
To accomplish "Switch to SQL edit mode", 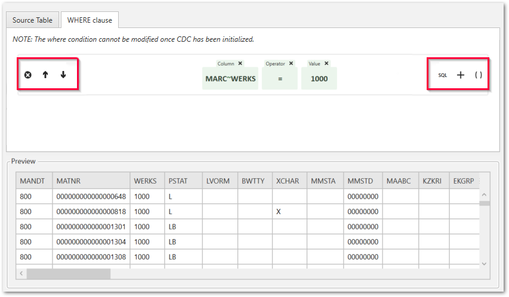I will point(442,75).
